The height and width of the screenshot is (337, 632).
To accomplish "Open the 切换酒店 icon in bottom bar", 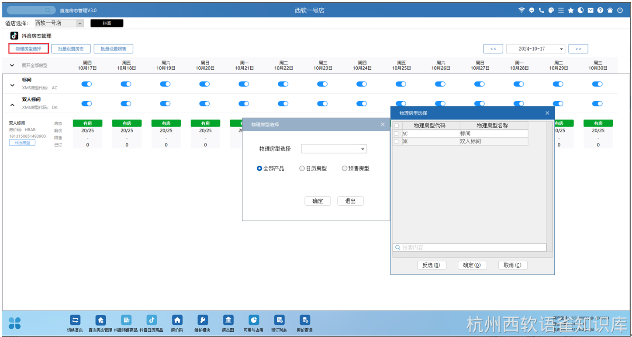I will click(75, 320).
